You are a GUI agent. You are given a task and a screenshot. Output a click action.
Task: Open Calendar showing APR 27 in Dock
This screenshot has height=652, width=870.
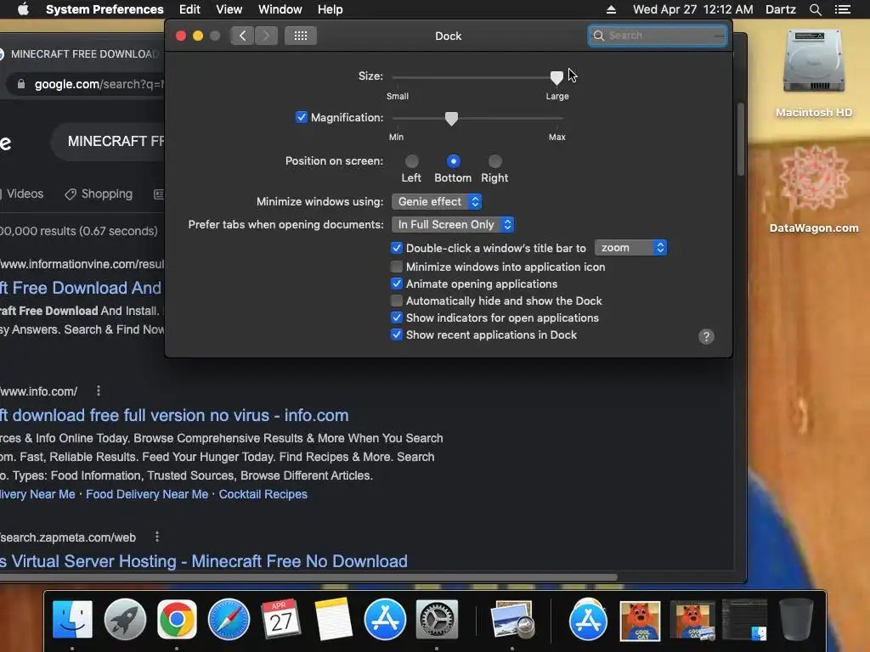281,619
